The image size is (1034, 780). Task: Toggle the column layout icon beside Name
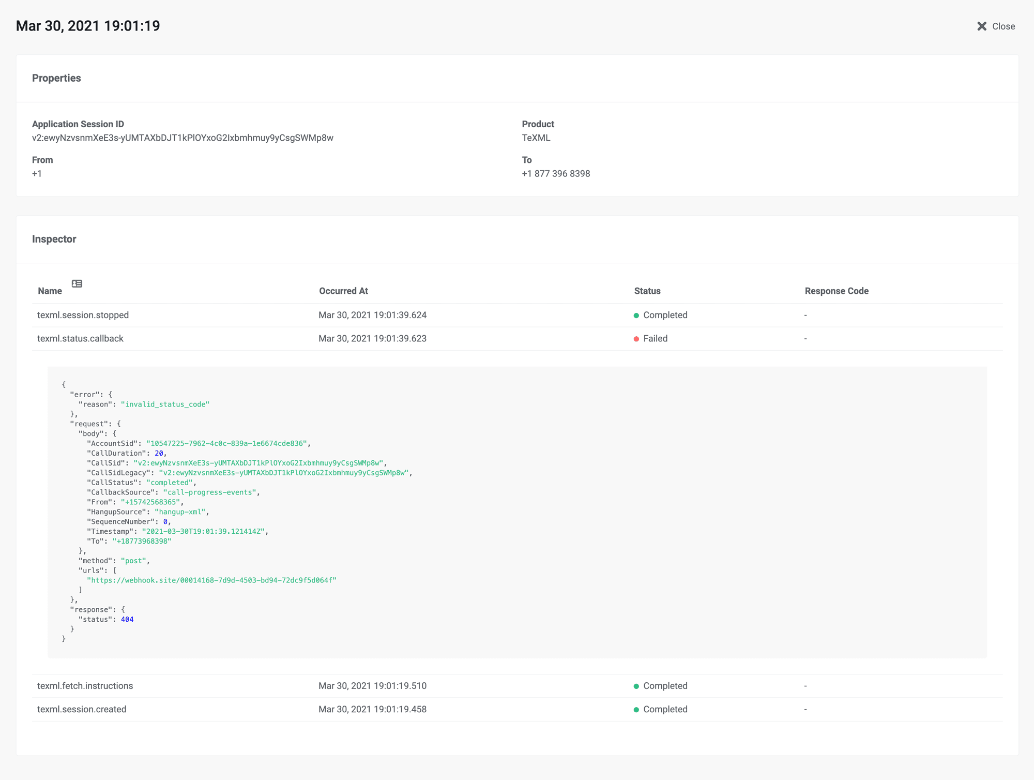(77, 283)
